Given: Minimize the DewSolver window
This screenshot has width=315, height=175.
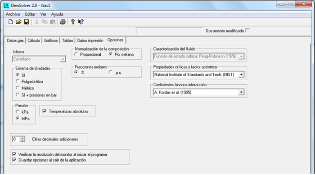Looking at the screenshot, I should [x=281, y=4].
